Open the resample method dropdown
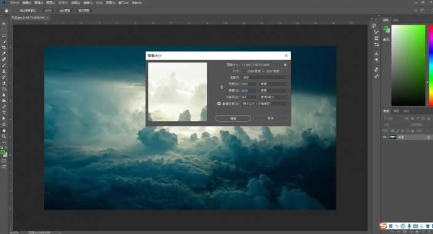 click(x=265, y=104)
